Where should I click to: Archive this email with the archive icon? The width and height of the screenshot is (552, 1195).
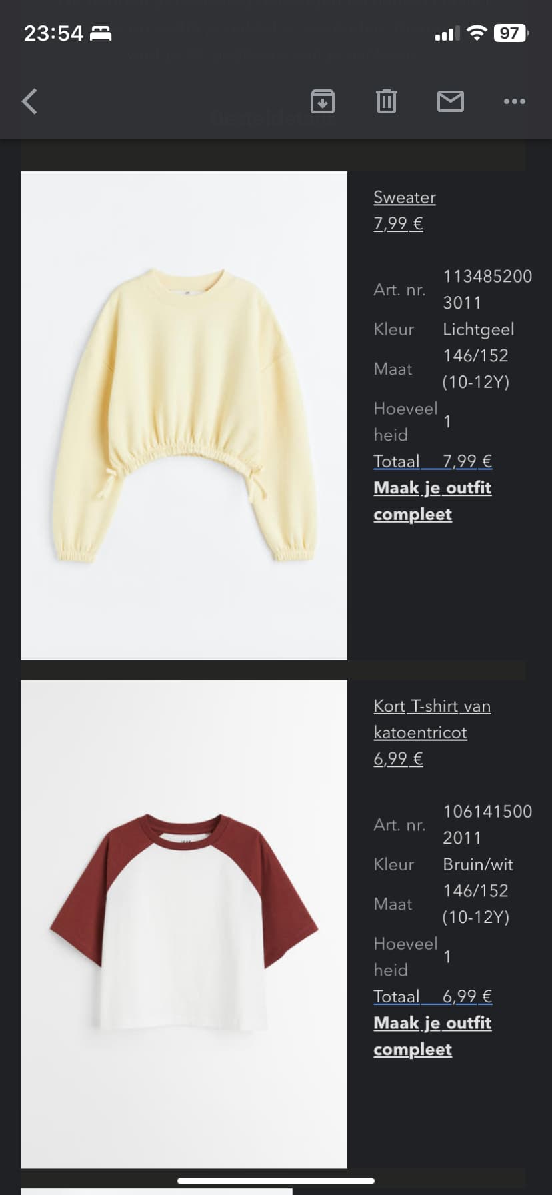tap(323, 101)
